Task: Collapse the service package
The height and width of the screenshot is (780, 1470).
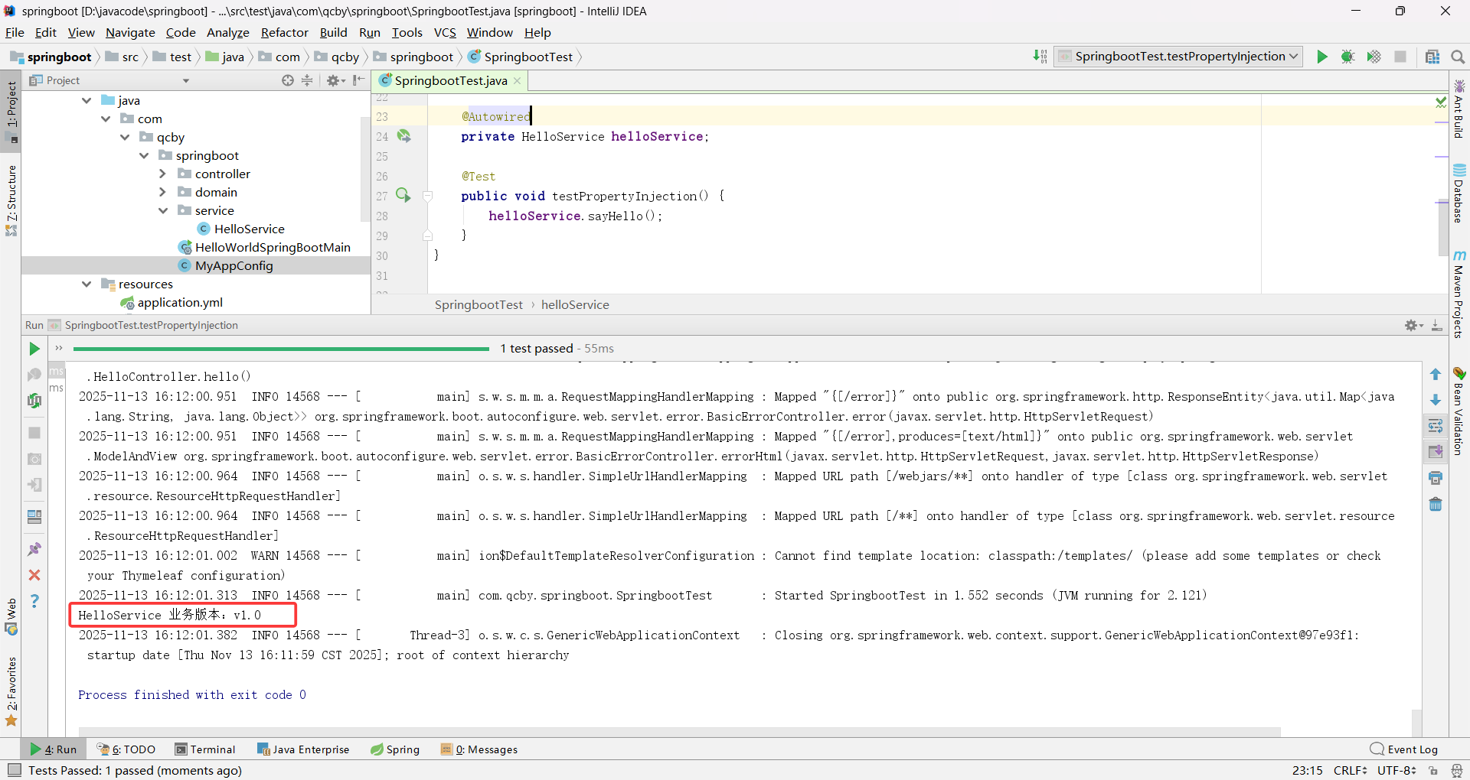Action: tap(162, 210)
